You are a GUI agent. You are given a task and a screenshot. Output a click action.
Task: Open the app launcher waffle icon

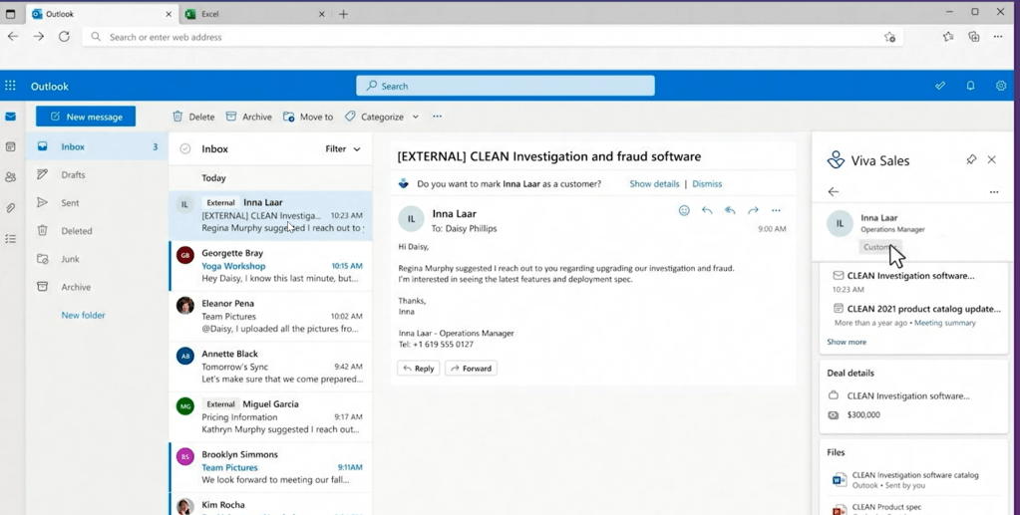(10, 86)
